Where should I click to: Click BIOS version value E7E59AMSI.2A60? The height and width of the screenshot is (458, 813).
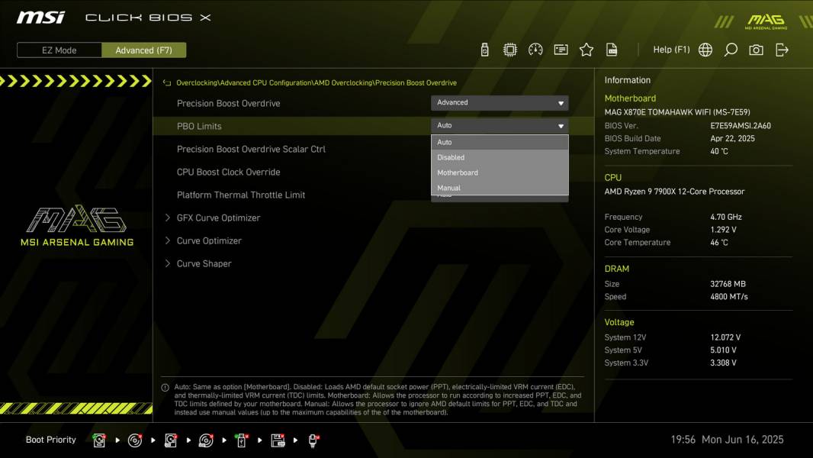tap(741, 125)
